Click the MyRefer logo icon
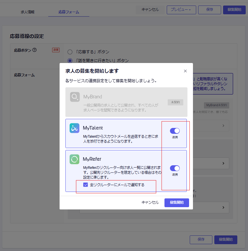Viewport: 248px width, 251px height. click(x=74, y=159)
